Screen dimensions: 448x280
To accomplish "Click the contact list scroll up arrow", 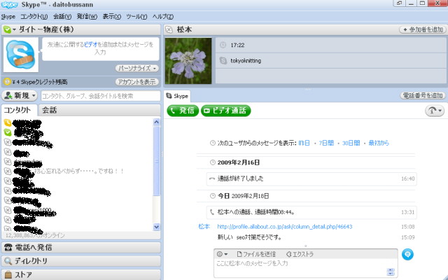I will tap(157, 122).
